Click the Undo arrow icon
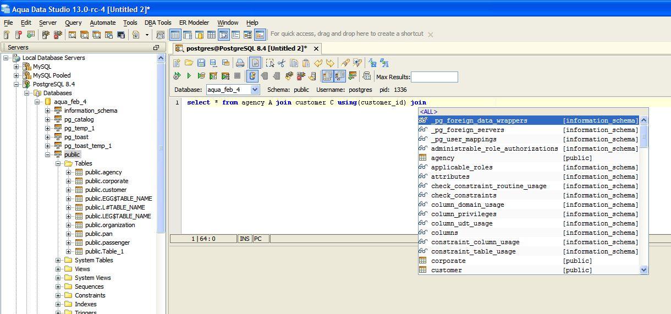The image size is (671, 314). [x=318, y=63]
